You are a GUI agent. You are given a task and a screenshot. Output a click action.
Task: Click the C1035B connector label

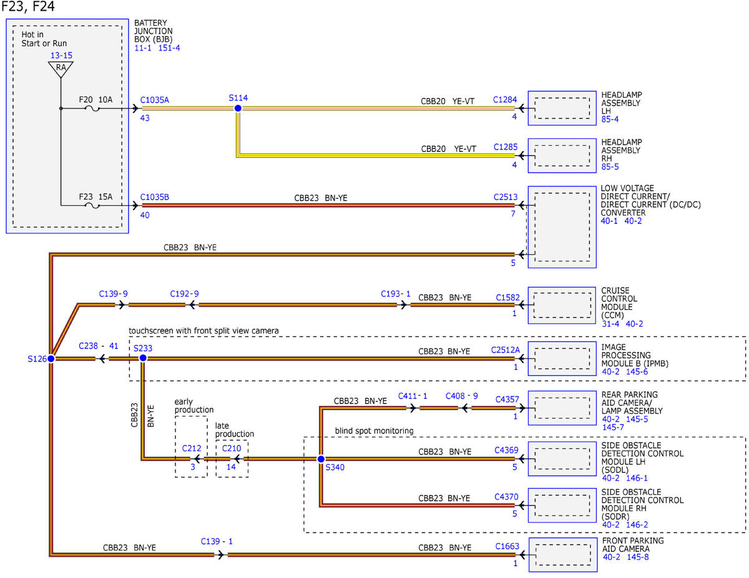coord(154,197)
